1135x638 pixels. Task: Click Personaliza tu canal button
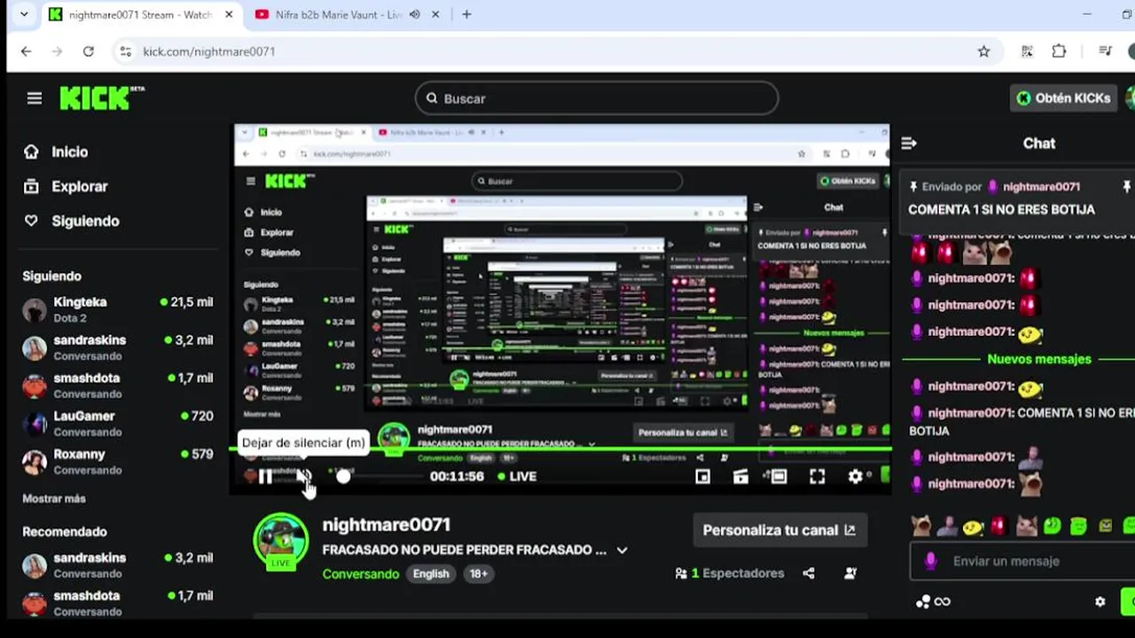pos(779,530)
